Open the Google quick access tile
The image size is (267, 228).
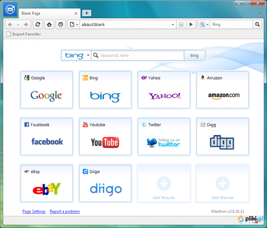click(x=47, y=90)
